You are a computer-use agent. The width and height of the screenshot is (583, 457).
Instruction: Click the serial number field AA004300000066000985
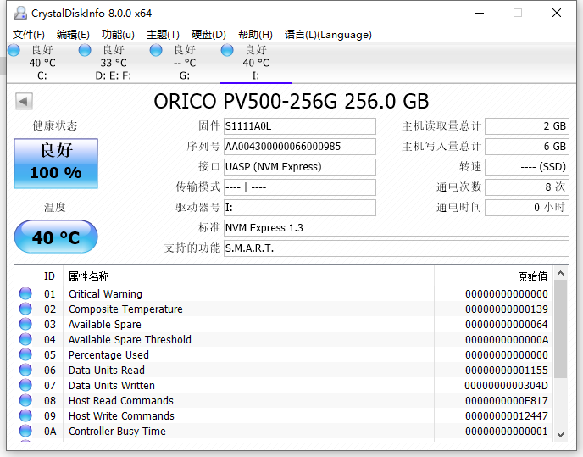click(300, 147)
